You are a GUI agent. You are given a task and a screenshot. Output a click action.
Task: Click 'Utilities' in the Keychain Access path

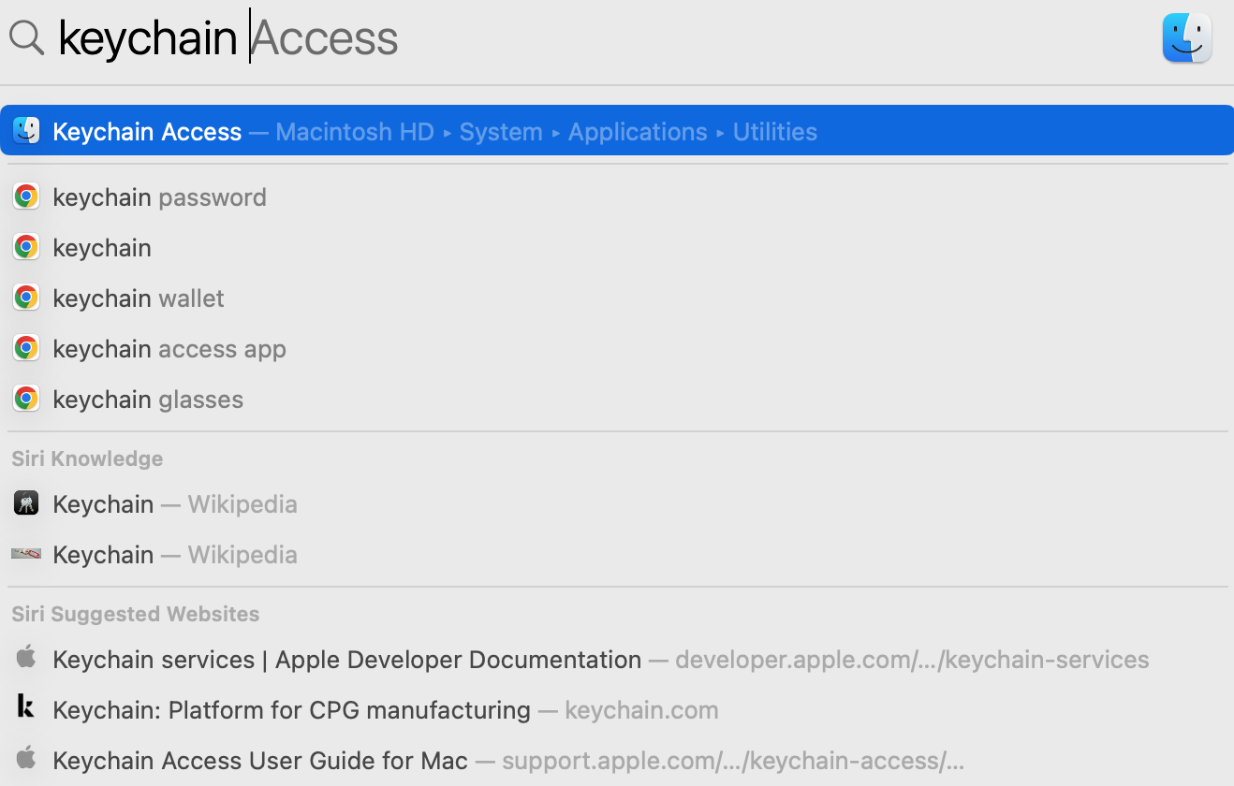coord(775,132)
